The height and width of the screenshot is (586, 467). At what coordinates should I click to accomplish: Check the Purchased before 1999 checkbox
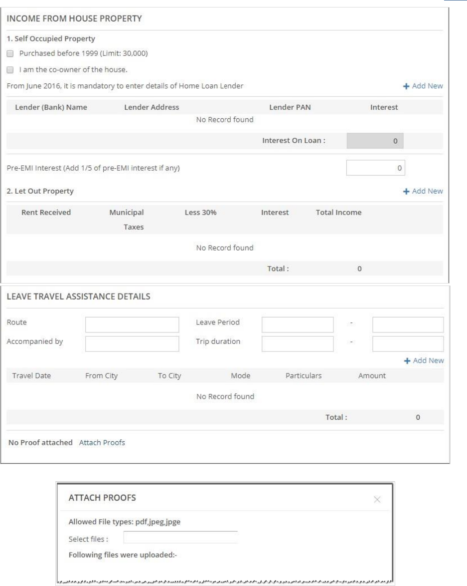10,53
